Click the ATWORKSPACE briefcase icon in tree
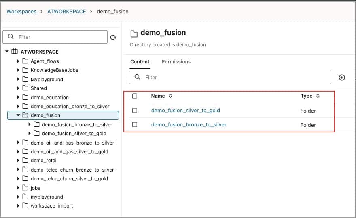Image resolution: width=356 pixels, height=218 pixels. (15, 52)
